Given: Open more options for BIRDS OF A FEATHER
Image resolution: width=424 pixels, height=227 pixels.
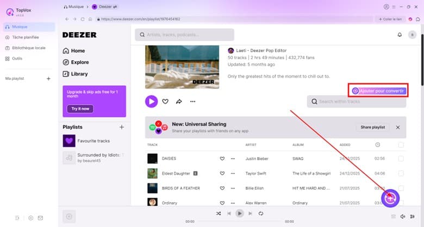Looking at the screenshot, I should coord(233,188).
